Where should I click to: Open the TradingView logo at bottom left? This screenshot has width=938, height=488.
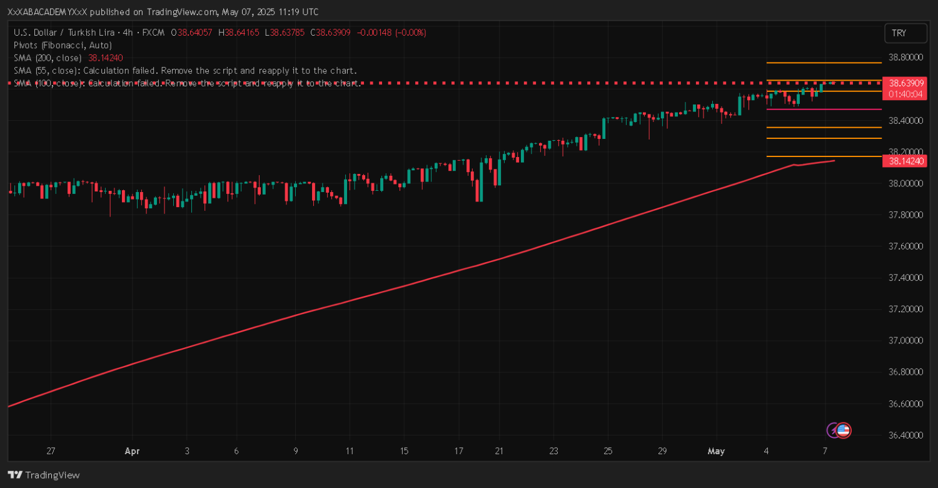point(44,475)
